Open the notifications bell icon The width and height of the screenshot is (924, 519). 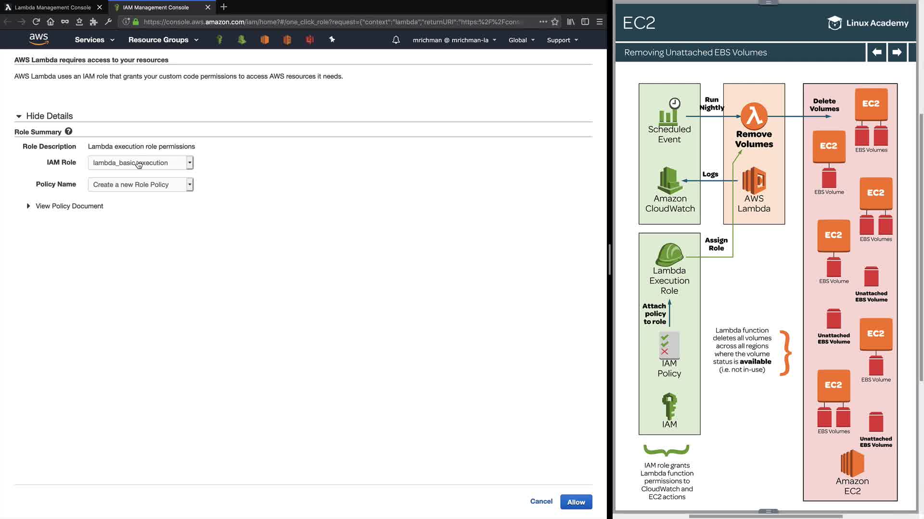pyautogui.click(x=396, y=40)
